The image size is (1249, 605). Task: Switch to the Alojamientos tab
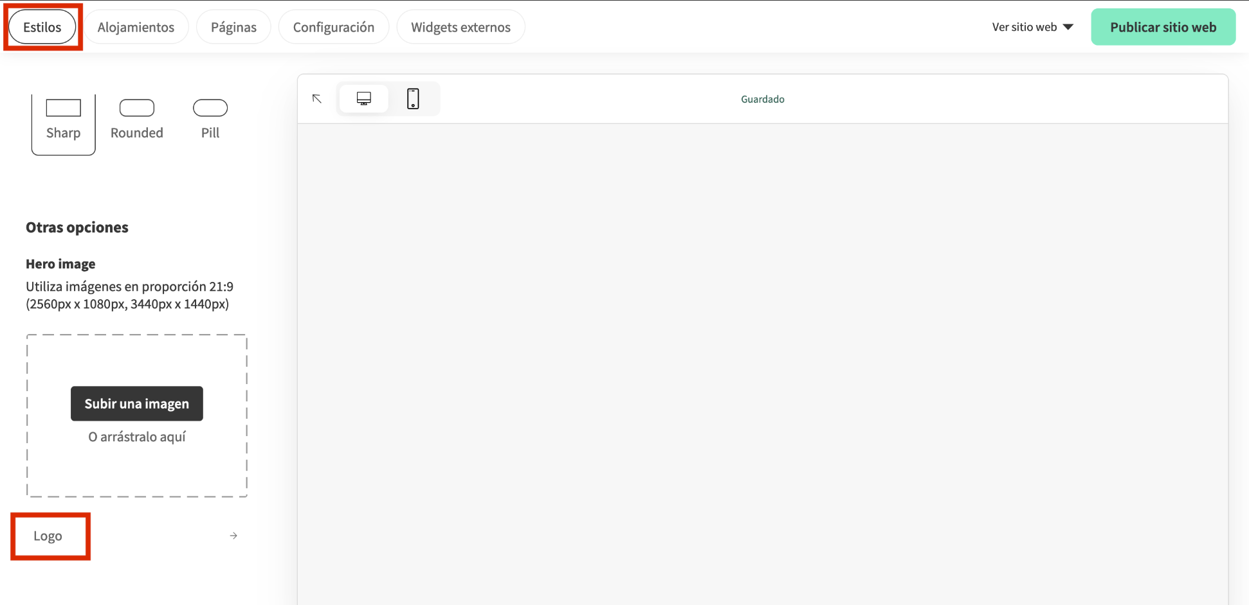[136, 26]
